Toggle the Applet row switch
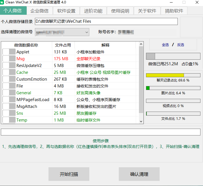This screenshot has width=203, height=186. (9, 52)
